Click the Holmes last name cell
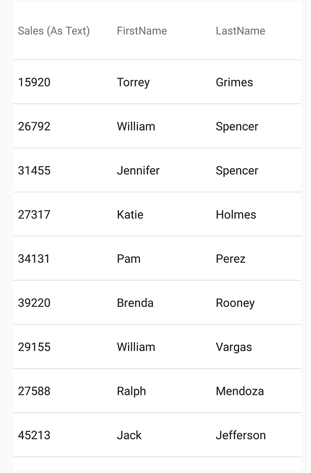 pos(236,214)
